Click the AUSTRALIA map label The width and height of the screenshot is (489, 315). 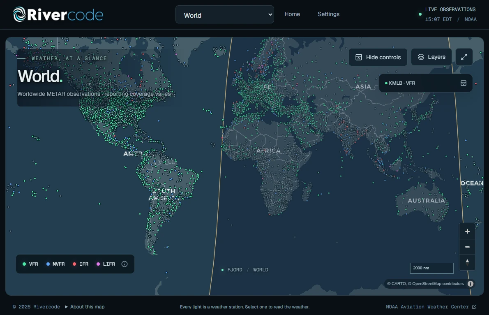pos(426,200)
